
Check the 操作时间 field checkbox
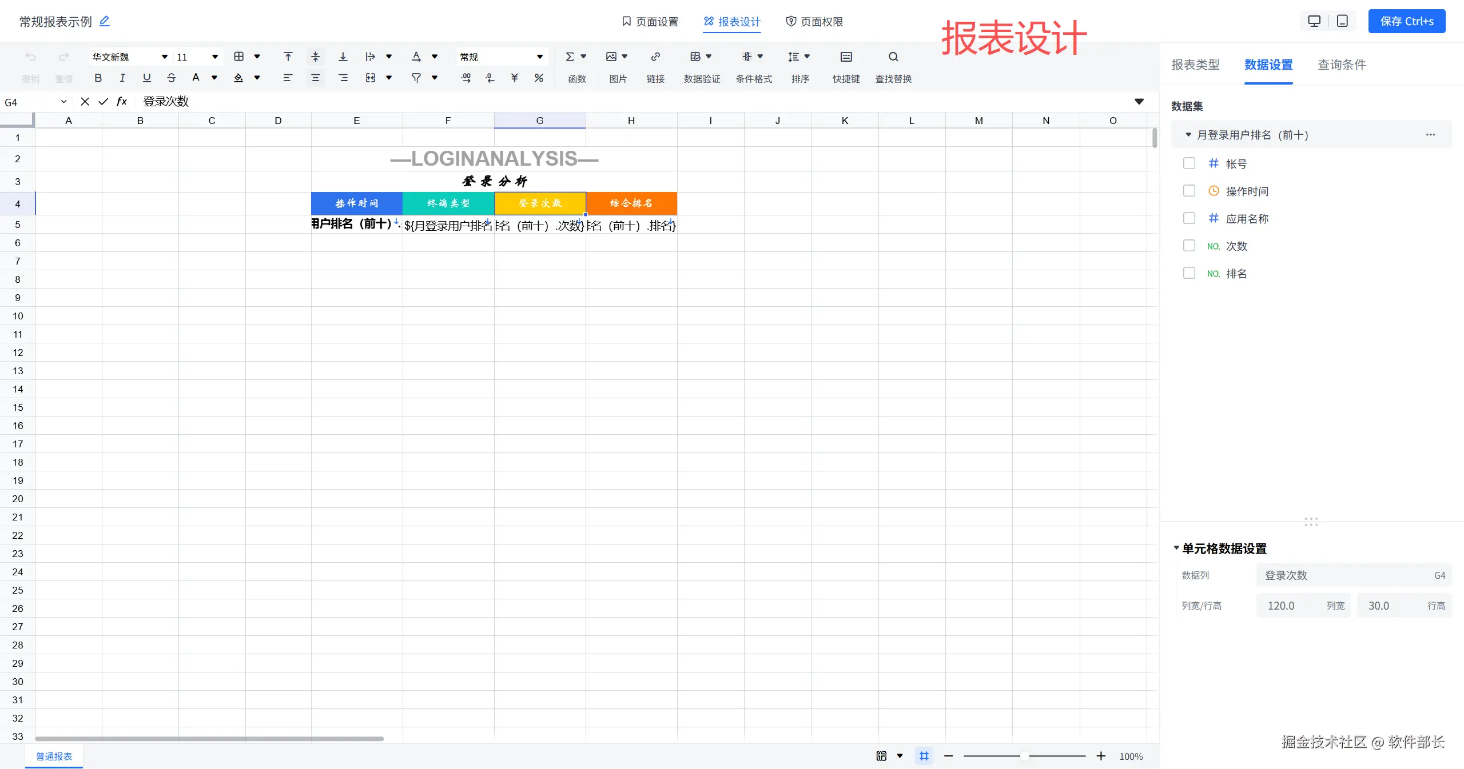(1189, 191)
